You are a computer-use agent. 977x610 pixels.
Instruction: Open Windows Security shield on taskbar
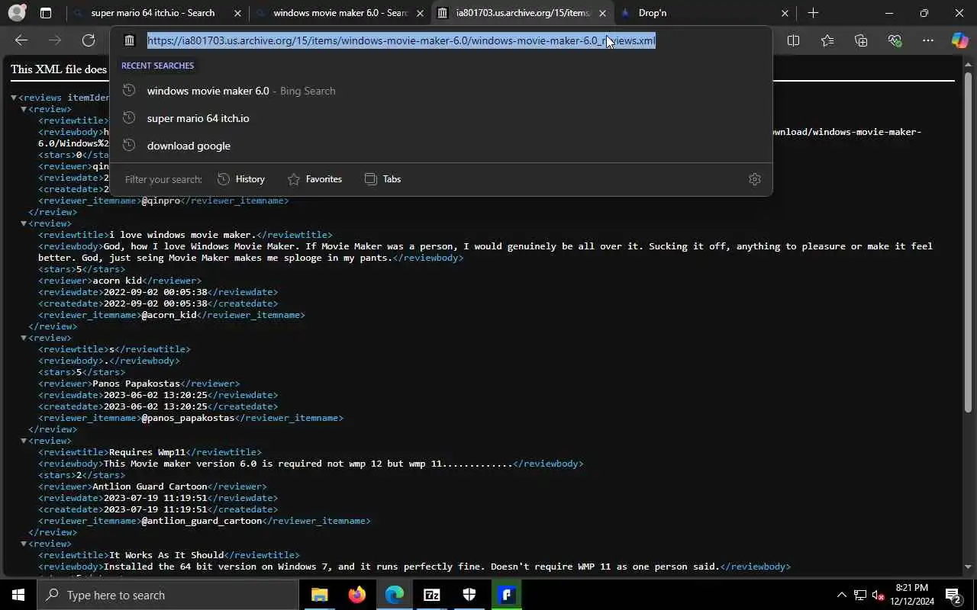tap(469, 595)
